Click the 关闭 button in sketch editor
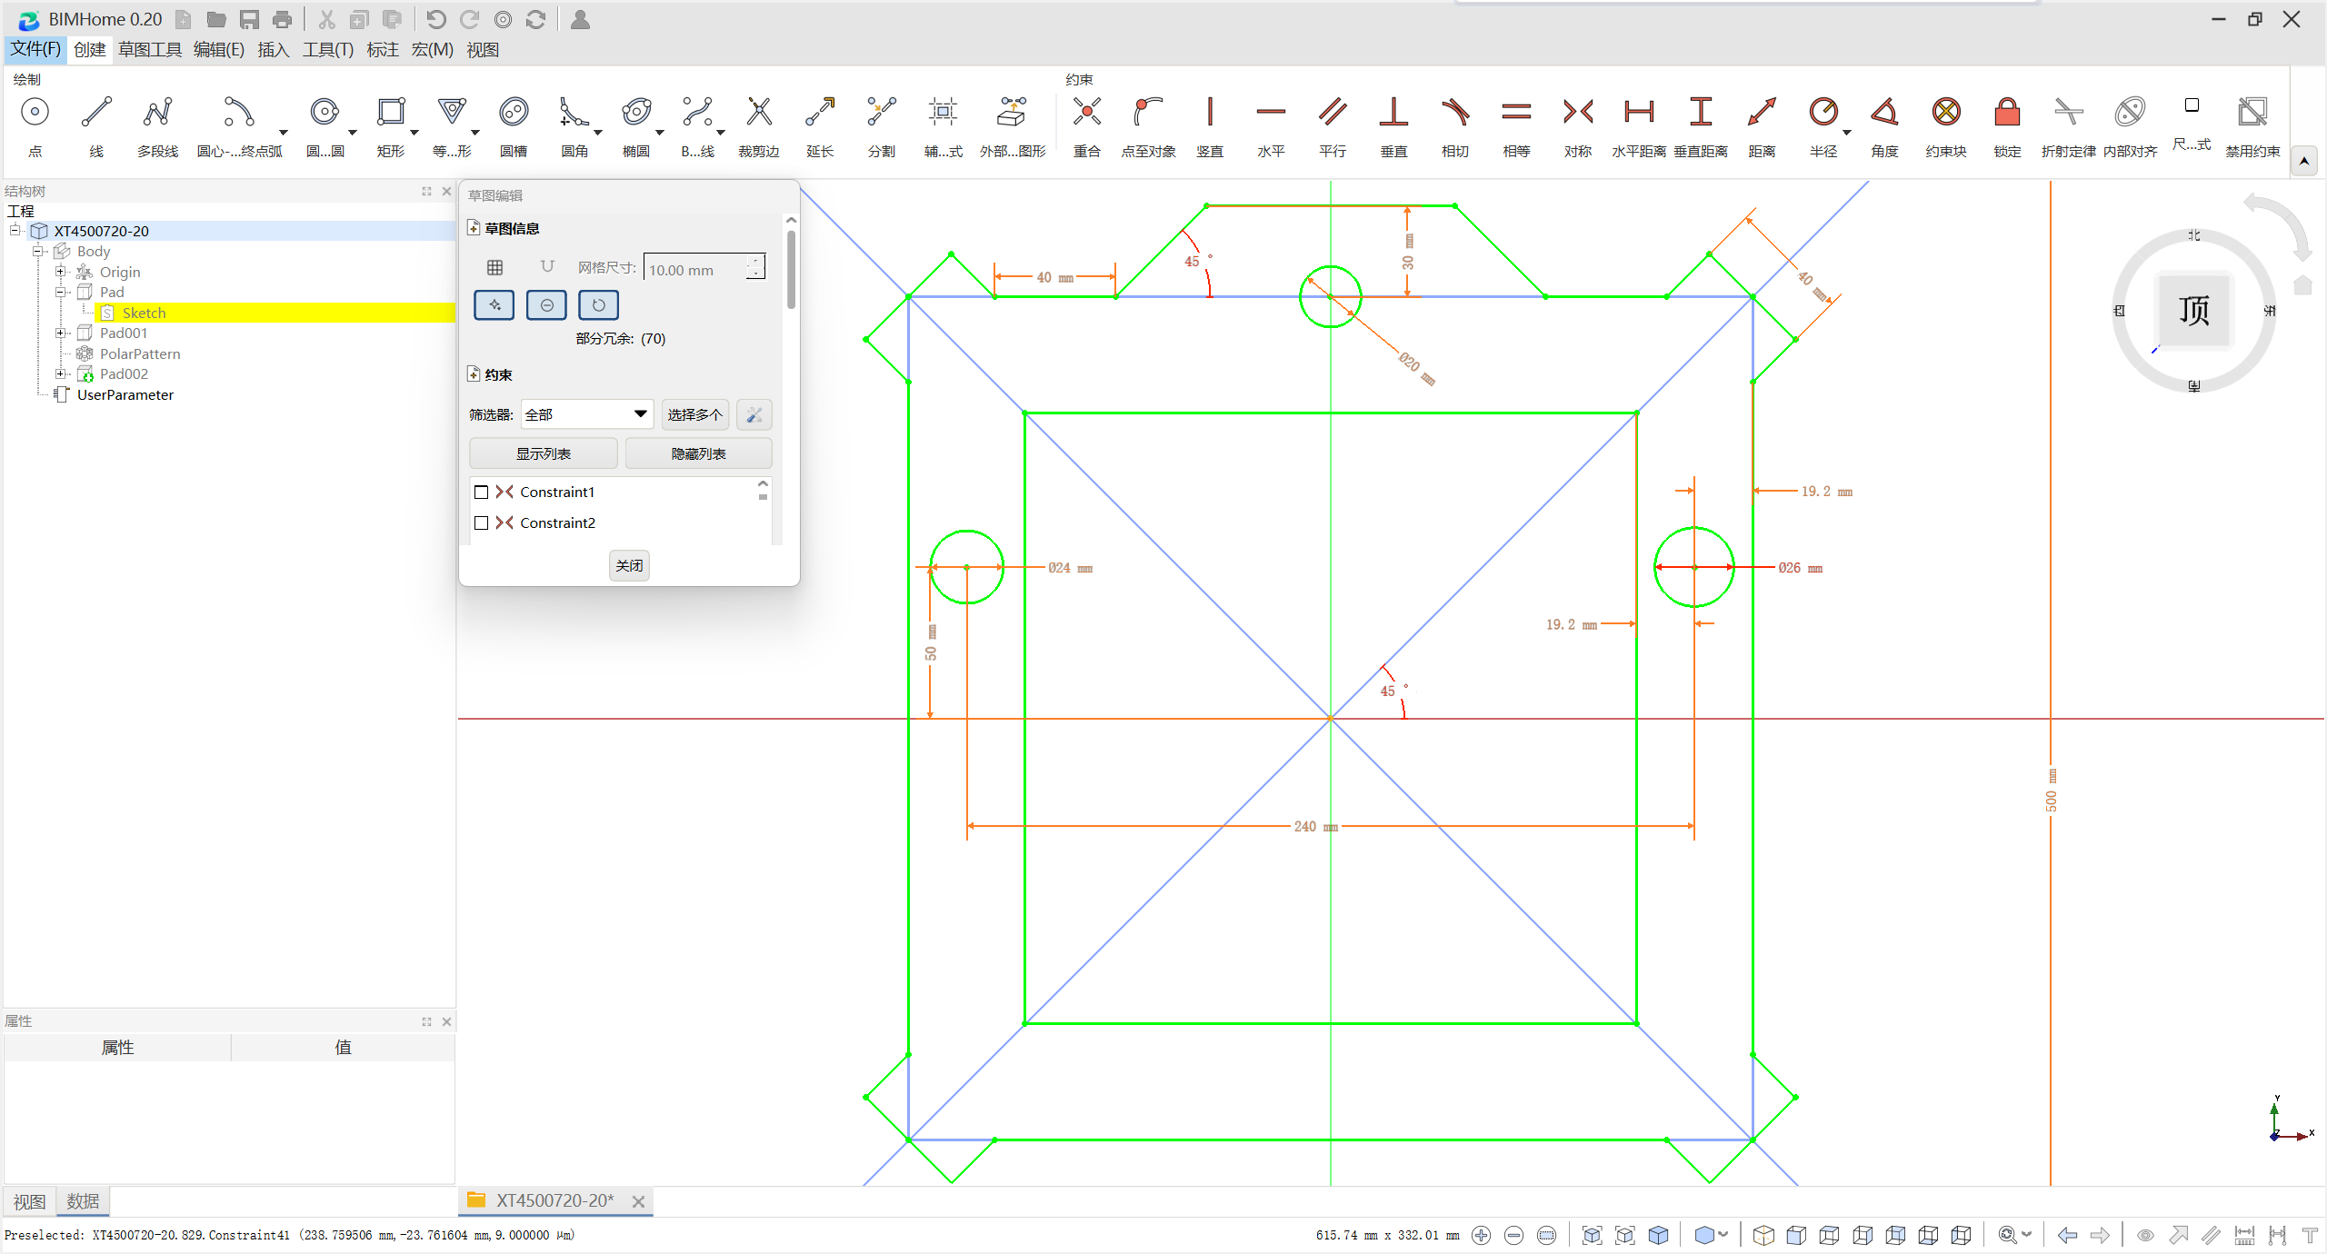2327x1254 pixels. 629,566
